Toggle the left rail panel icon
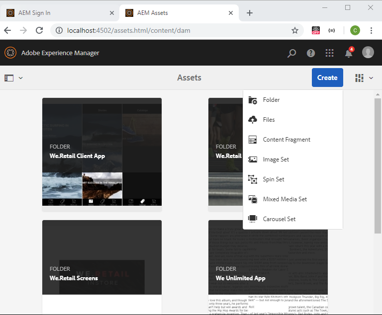 [9, 78]
